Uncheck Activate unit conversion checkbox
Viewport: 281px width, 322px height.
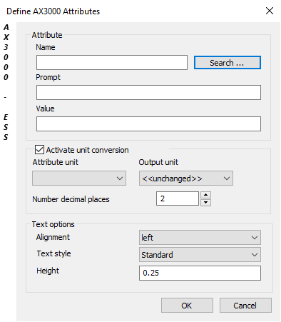tap(39, 150)
